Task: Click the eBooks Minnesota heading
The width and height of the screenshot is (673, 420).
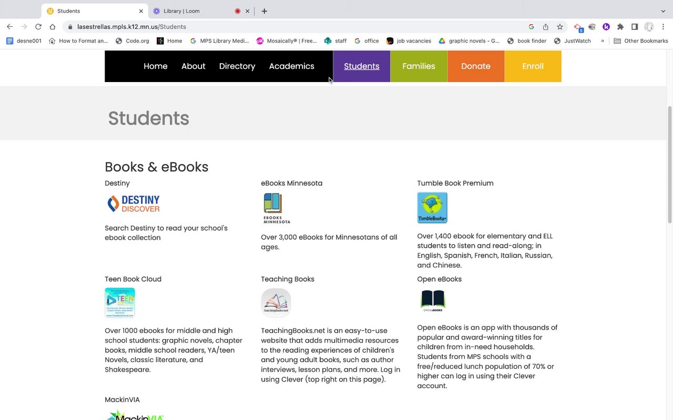Action: 292,183
